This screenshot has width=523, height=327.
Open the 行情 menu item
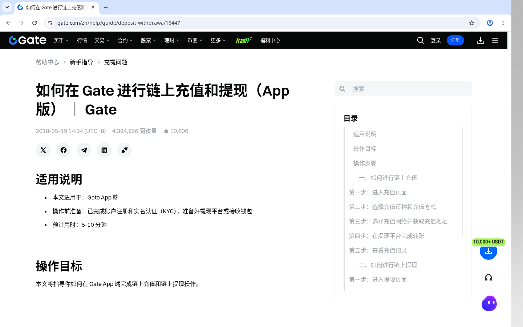coord(82,40)
